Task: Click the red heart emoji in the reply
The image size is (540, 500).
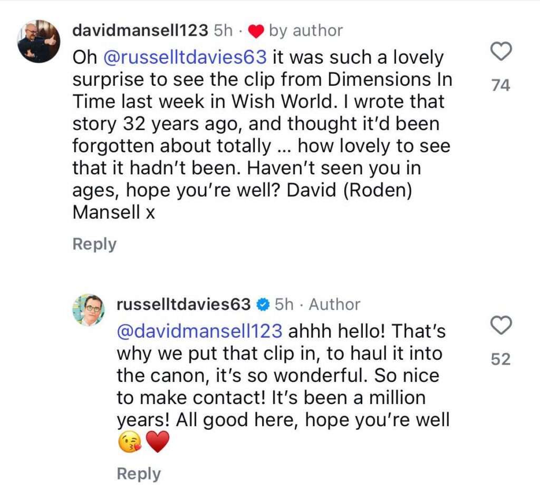Action: 158,442
